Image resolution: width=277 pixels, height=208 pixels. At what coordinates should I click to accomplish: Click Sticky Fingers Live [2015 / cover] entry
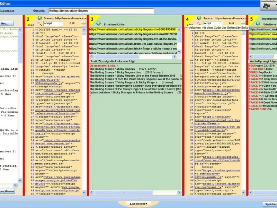pyautogui.click(x=126, y=72)
